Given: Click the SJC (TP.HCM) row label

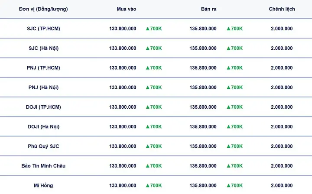Looking at the screenshot, I should (x=43, y=29).
